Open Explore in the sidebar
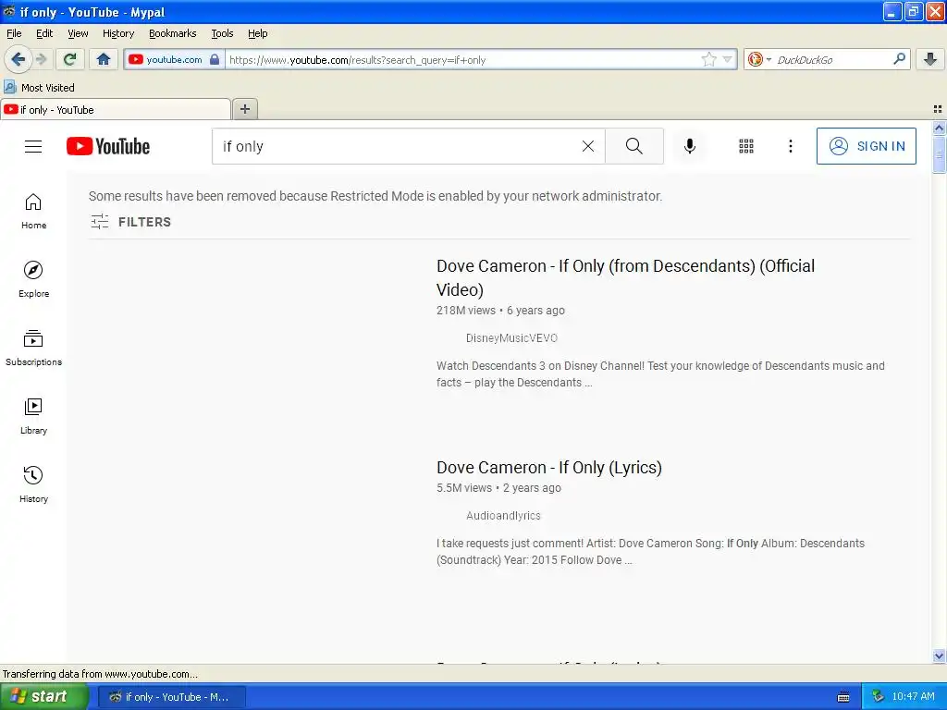This screenshot has height=710, width=947. click(x=33, y=279)
